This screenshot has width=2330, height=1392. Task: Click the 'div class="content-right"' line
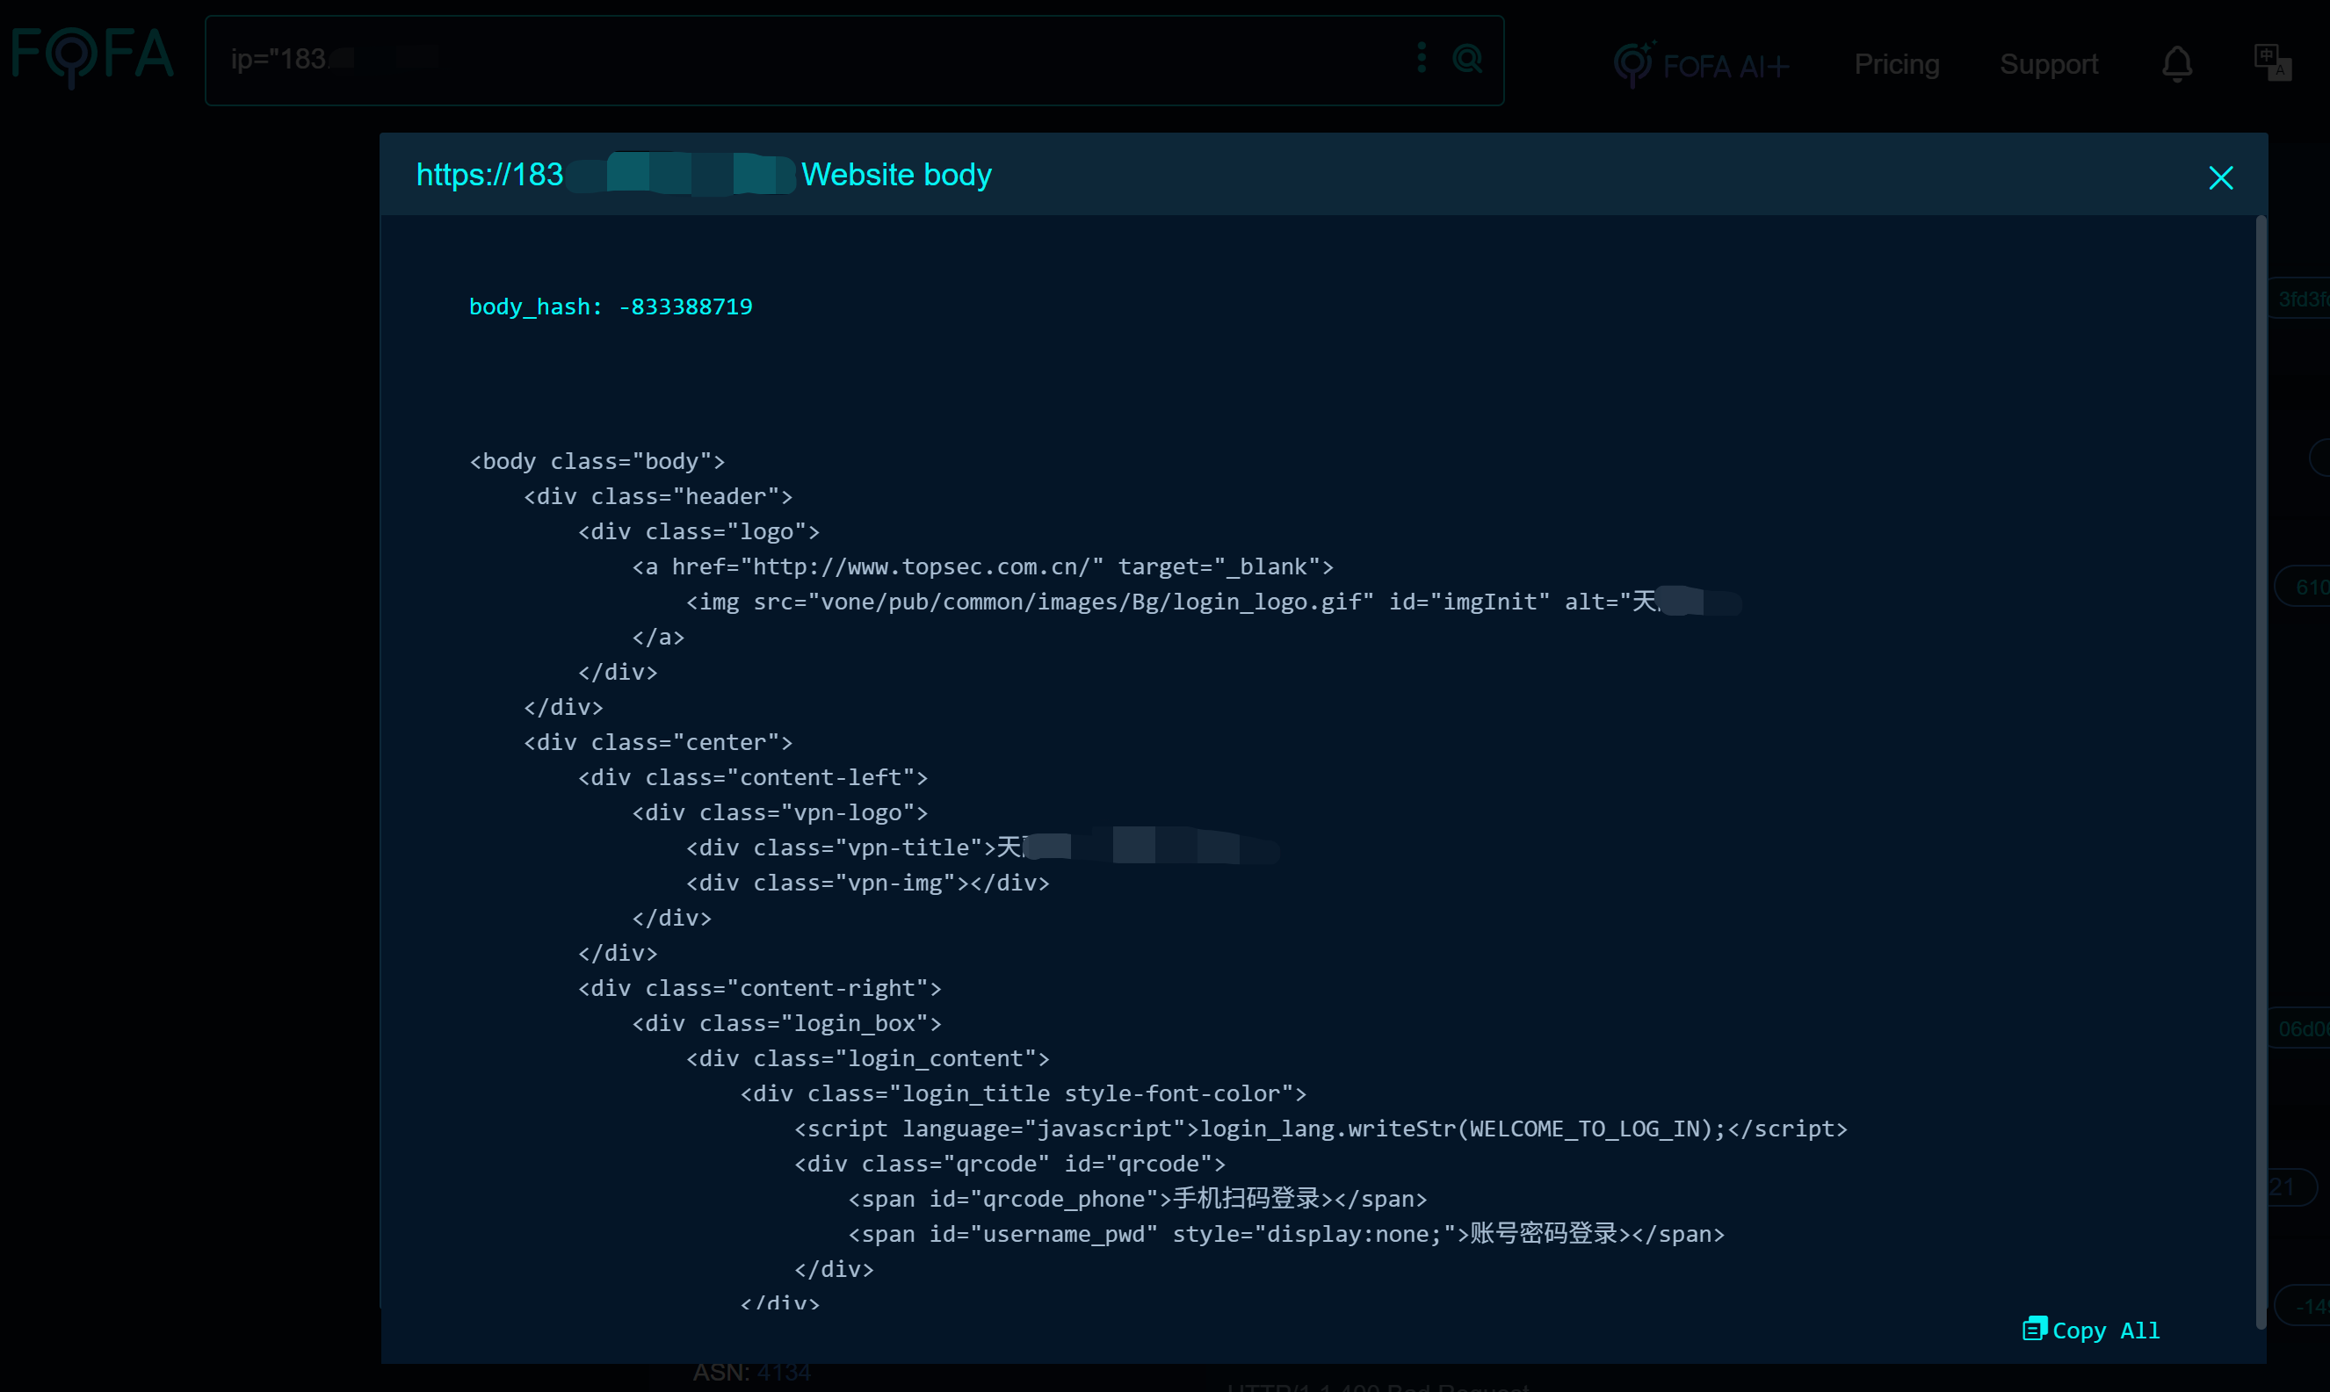759,988
